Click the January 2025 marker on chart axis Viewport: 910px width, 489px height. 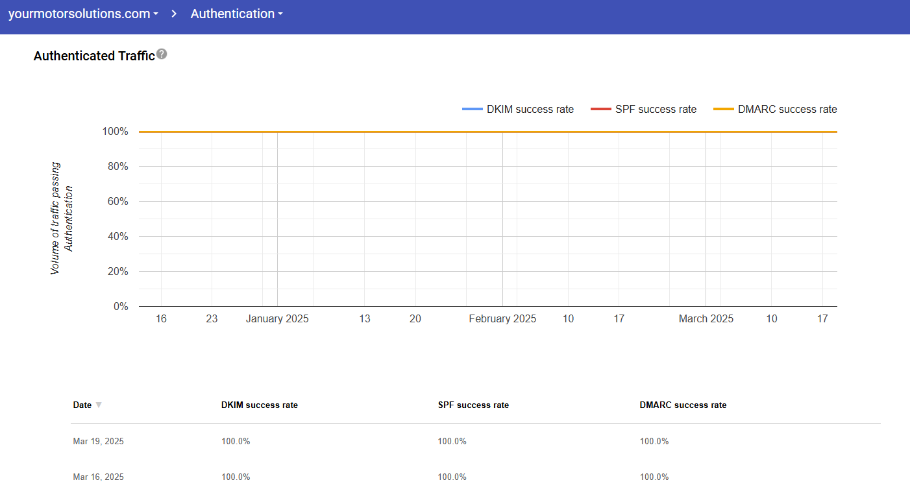[x=277, y=318]
